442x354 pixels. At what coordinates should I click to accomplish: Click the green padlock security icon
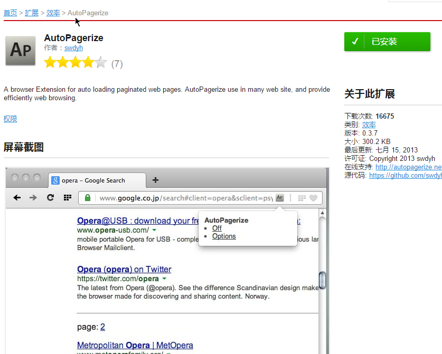click(88, 198)
